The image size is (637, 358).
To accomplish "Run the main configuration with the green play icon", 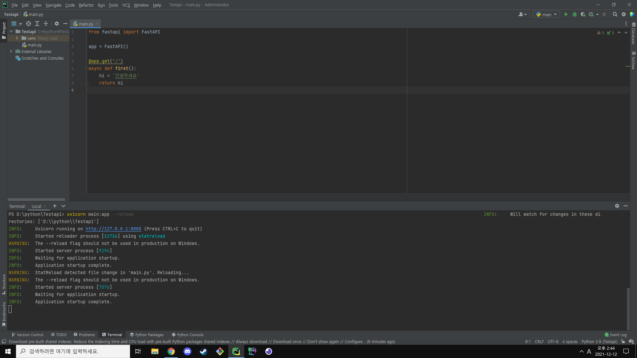I will (x=566, y=14).
